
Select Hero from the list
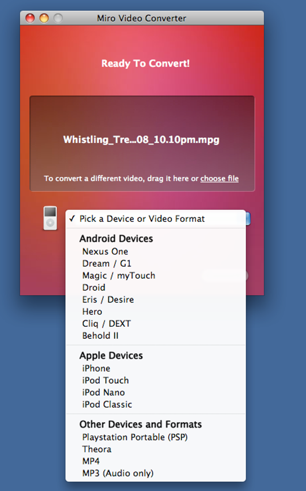pos(156,311)
